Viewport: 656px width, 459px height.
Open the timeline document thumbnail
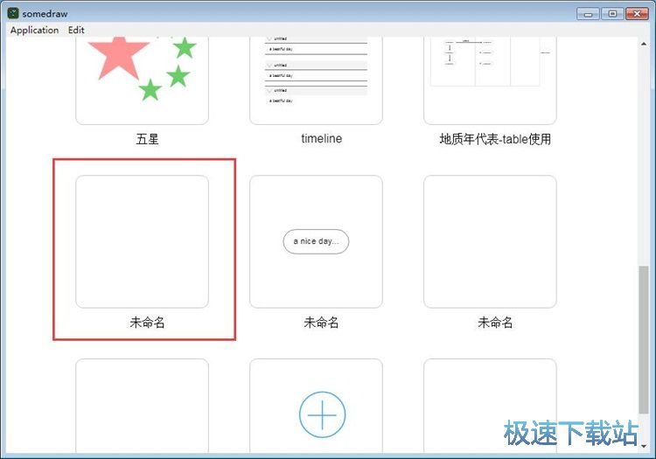tap(316, 80)
